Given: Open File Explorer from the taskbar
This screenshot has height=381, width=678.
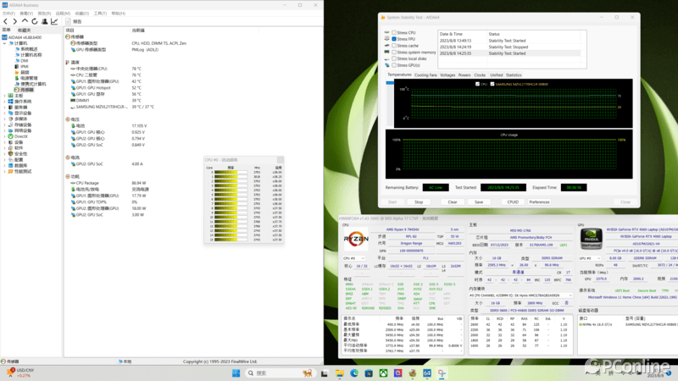Looking at the screenshot, I should 340,373.
